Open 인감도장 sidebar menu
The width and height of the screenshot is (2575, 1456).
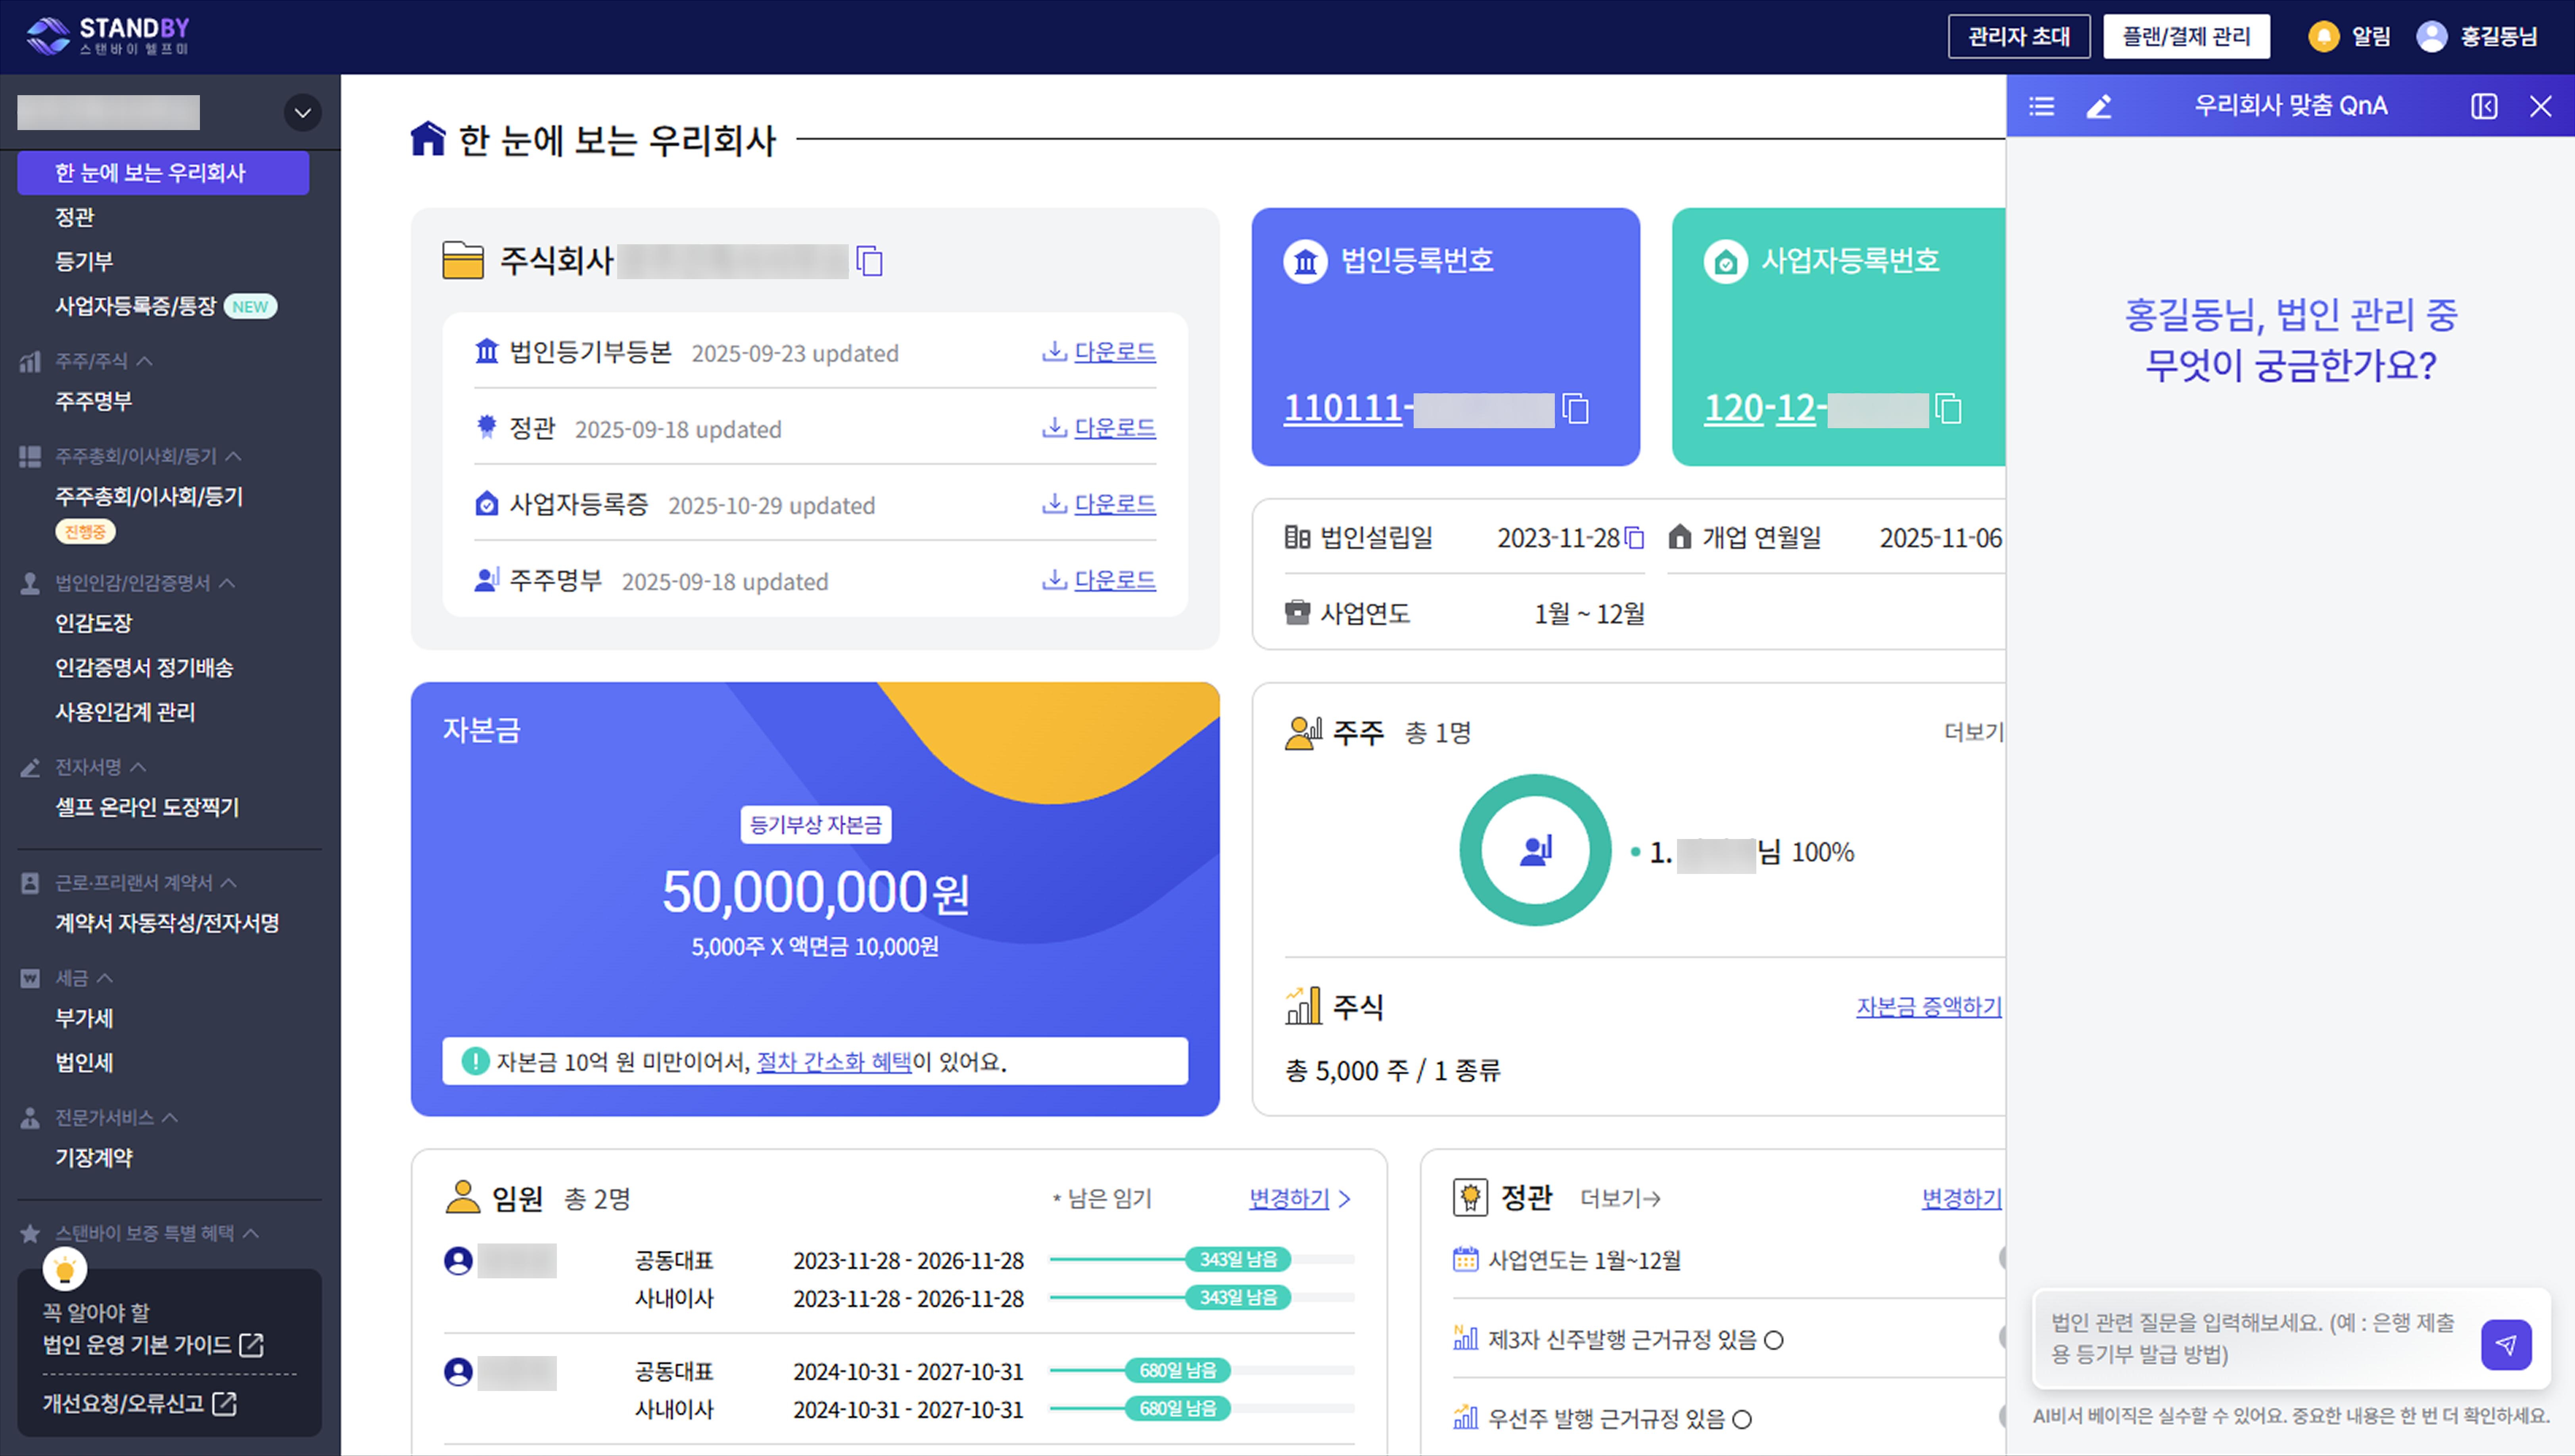click(x=93, y=623)
